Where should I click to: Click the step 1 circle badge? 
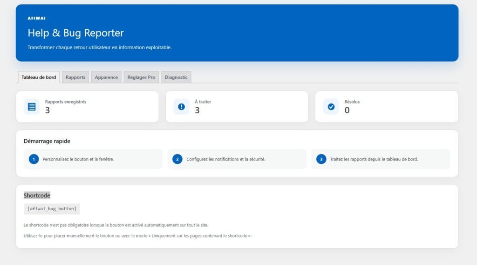coord(34,159)
